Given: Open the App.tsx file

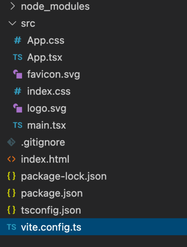Looking at the screenshot, I should coord(45,57).
